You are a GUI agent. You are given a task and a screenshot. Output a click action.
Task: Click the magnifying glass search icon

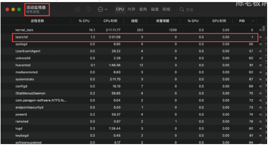tap(182, 9)
